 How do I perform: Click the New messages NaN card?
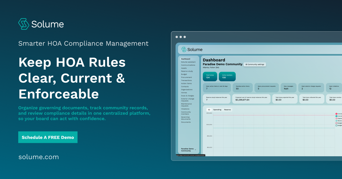click(x=288, y=88)
